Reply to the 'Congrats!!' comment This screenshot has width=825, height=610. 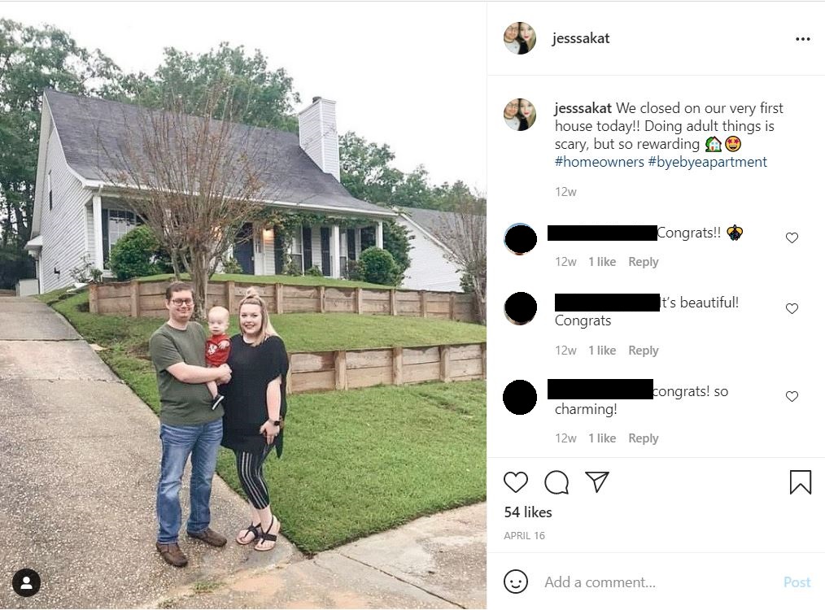tap(643, 262)
